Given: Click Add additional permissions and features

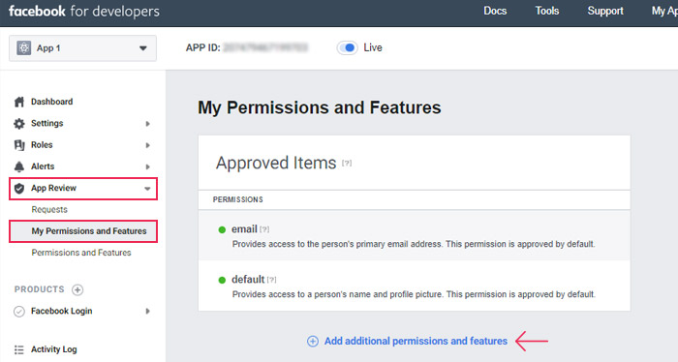Looking at the screenshot, I should coord(416,342).
